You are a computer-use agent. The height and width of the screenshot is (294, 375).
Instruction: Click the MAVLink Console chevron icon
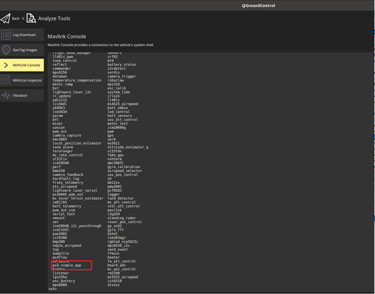6,65
